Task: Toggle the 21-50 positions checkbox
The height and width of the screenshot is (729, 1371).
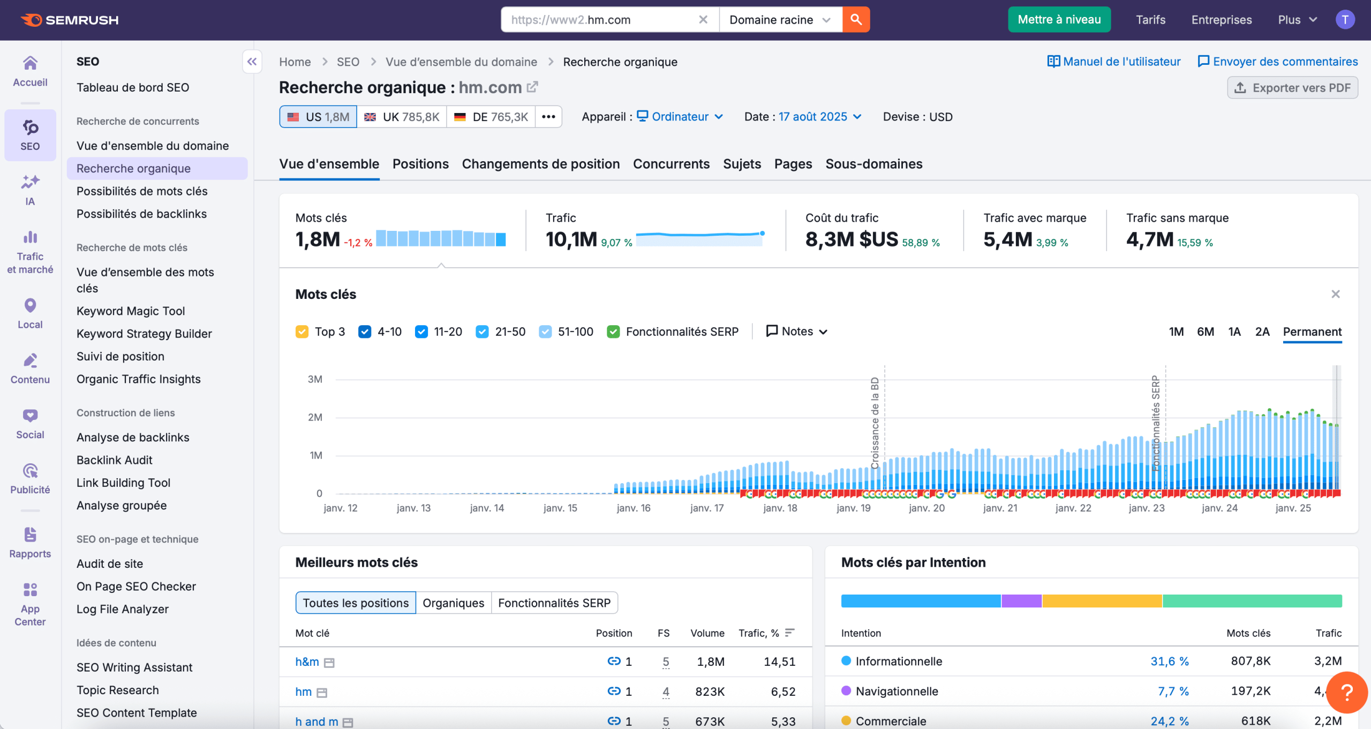Action: (482, 332)
